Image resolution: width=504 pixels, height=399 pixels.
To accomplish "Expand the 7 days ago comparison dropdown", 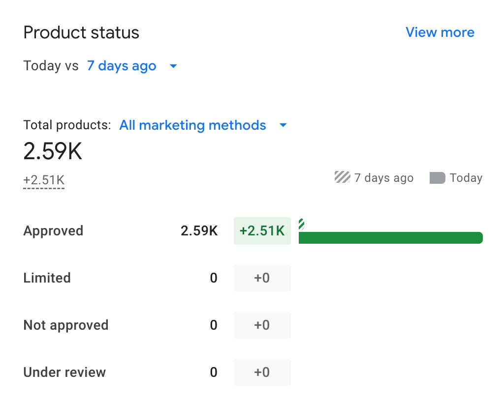I will tap(122, 66).
